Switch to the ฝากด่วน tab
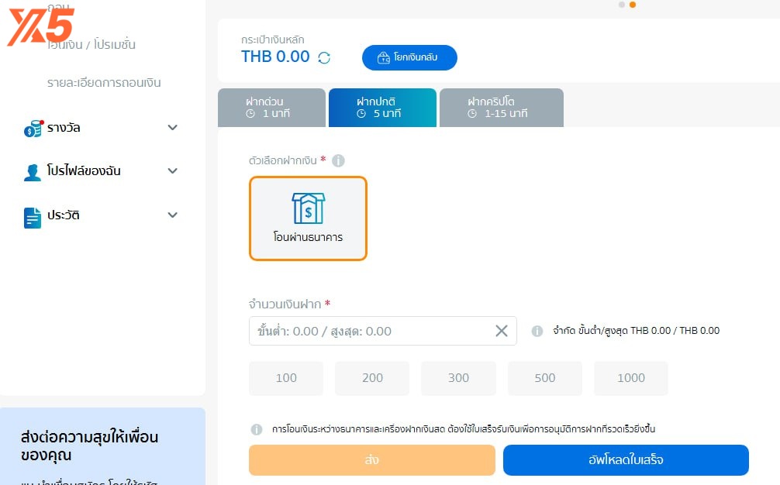The height and width of the screenshot is (485, 780). click(271, 108)
